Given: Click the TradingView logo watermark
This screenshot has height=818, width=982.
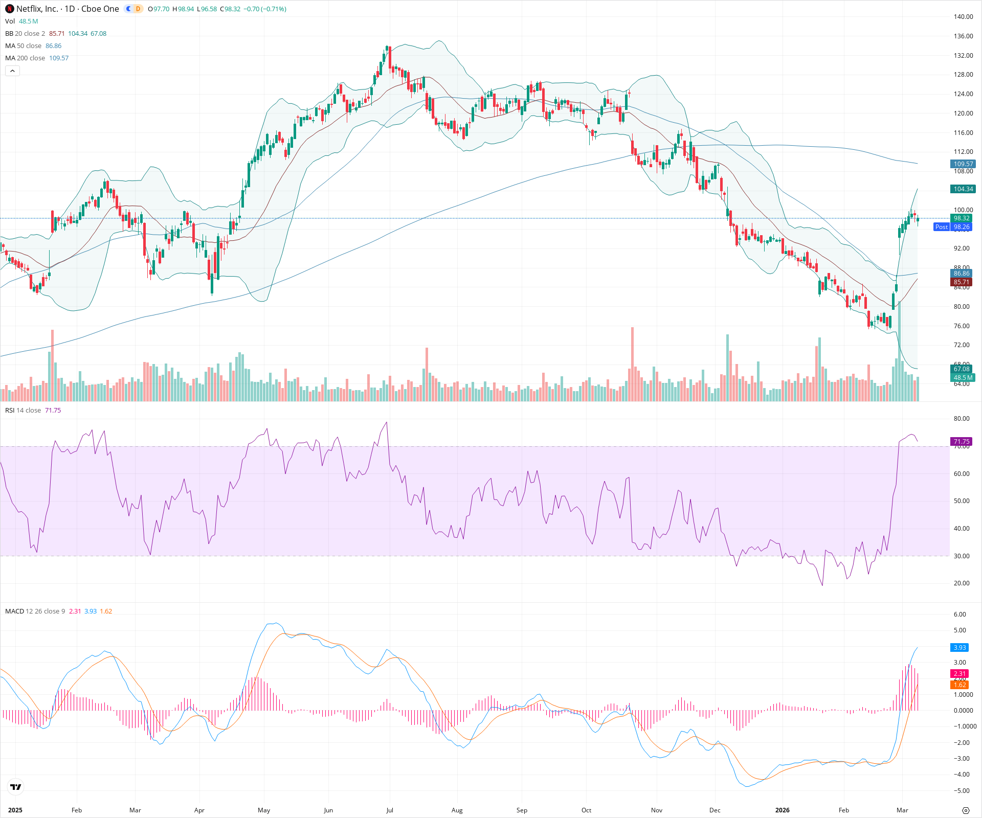Looking at the screenshot, I should click(x=15, y=787).
